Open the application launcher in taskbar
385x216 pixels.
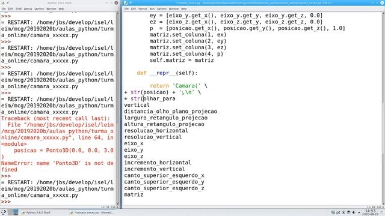click(3, 212)
